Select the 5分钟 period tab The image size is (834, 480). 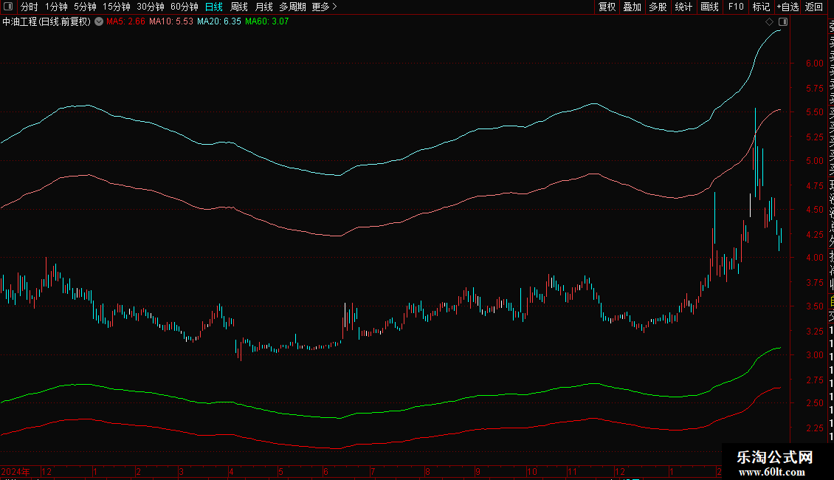85,7
